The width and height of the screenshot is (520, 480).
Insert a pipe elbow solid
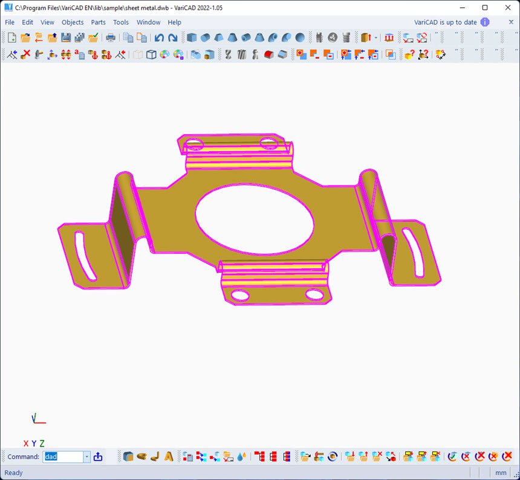click(x=273, y=37)
